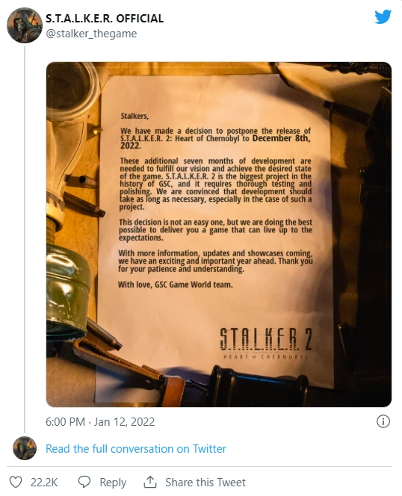This screenshot has height=496, width=402.
Task: Click the share upload arrow icon
Action: pos(150,482)
